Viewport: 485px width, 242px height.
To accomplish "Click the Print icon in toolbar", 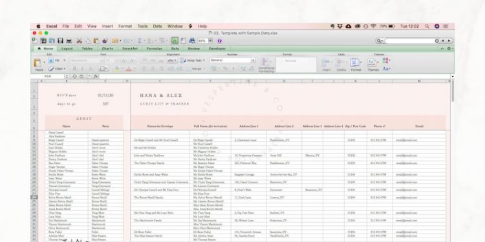I will coord(69,41).
